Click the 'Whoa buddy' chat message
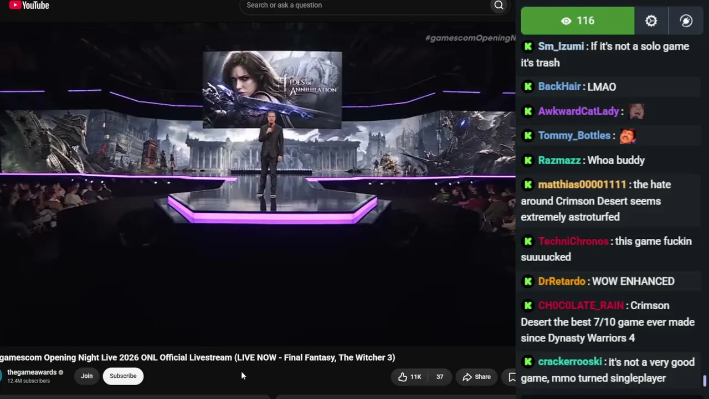The height and width of the screenshot is (399, 709). click(x=616, y=160)
